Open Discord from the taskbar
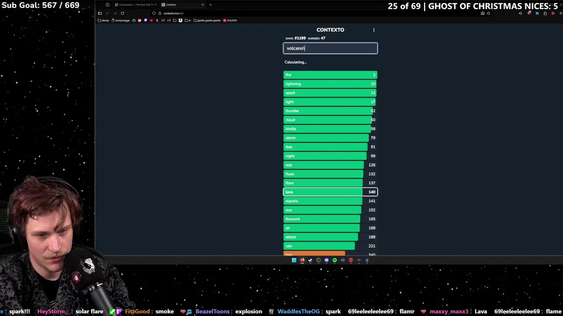This screenshot has height=316, width=563. [326, 260]
